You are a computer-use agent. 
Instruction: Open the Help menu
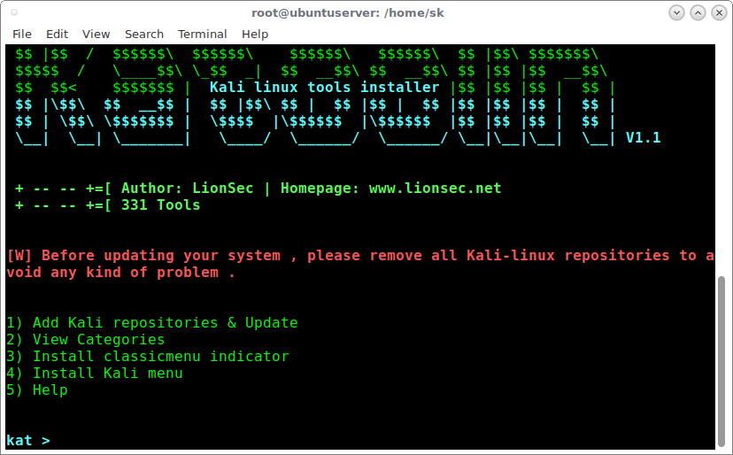tap(255, 35)
